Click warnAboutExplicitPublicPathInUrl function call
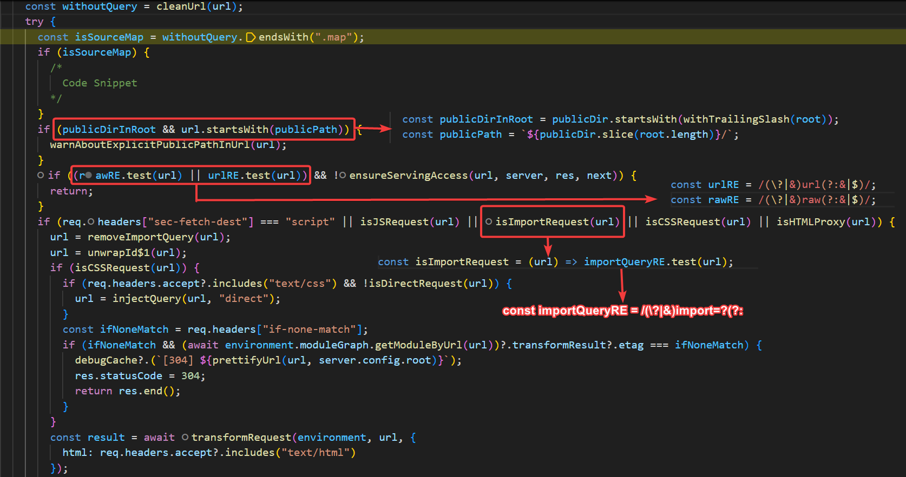 tap(149, 145)
